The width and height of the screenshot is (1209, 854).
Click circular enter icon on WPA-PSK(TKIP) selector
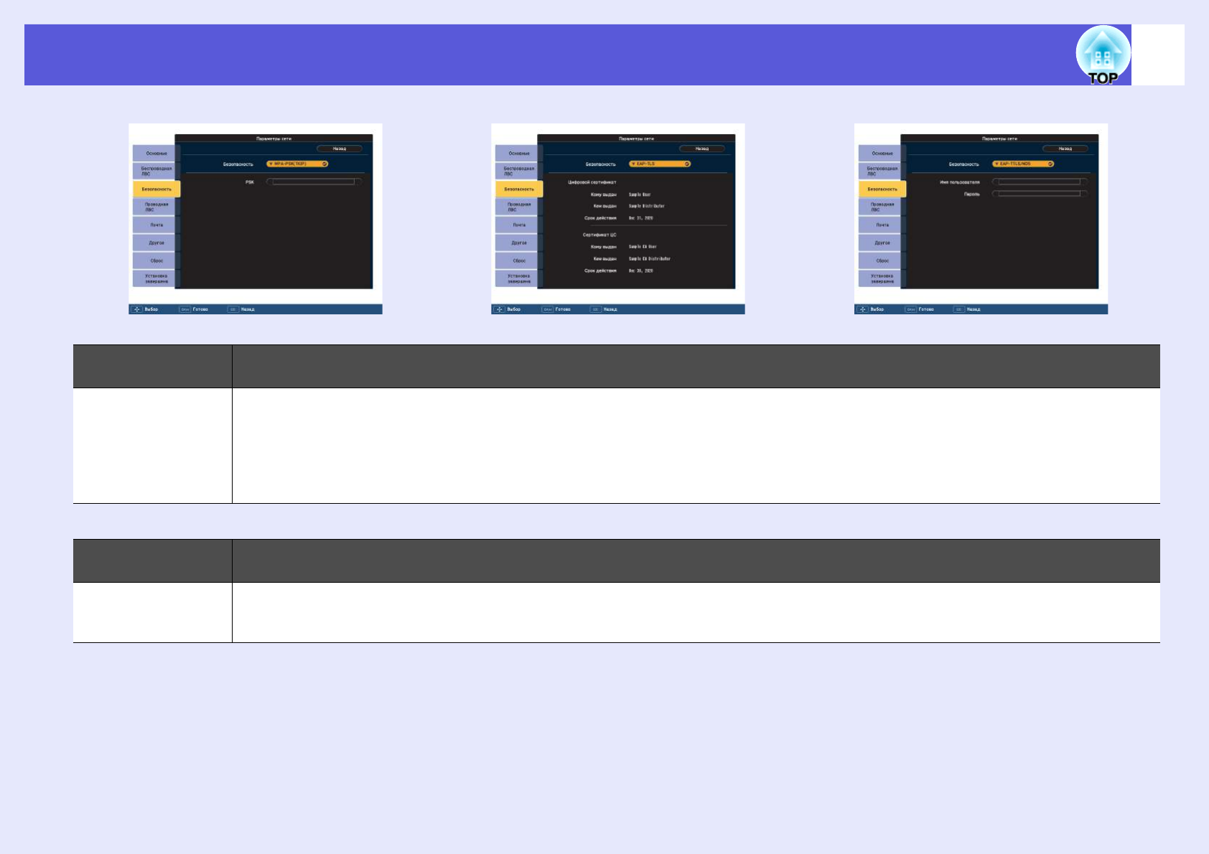click(x=325, y=164)
